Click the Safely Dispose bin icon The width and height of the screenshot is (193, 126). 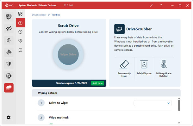click(x=144, y=64)
